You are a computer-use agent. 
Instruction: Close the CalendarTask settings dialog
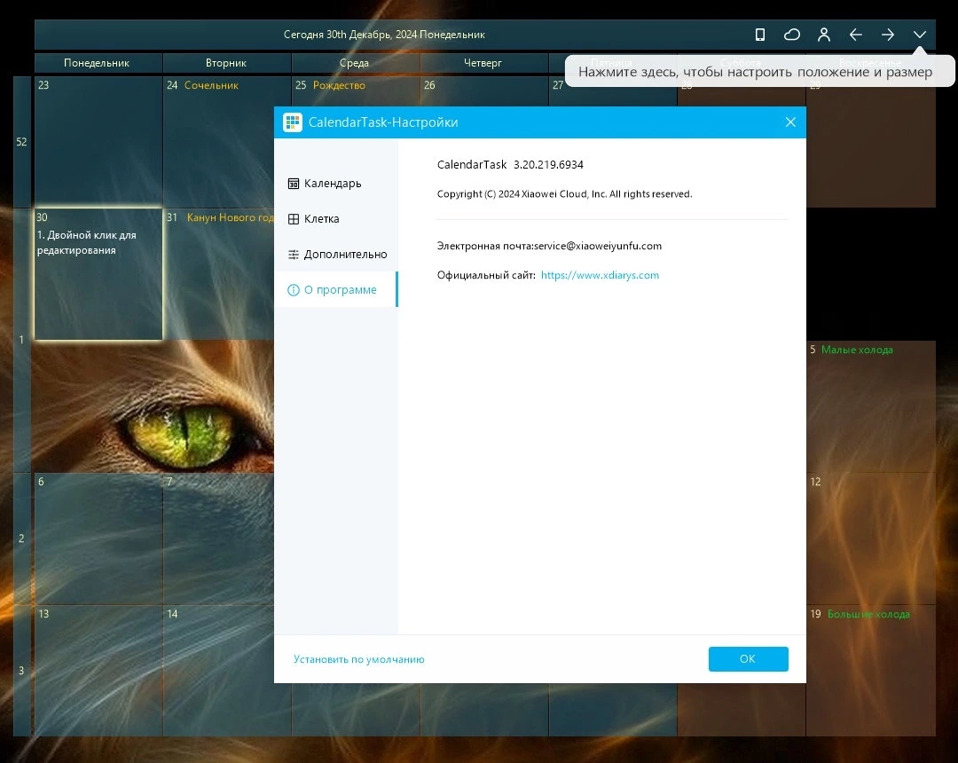790,122
